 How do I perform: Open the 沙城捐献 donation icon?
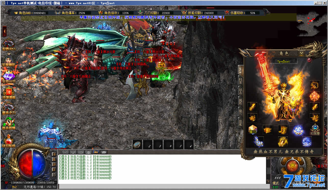[9, 92]
